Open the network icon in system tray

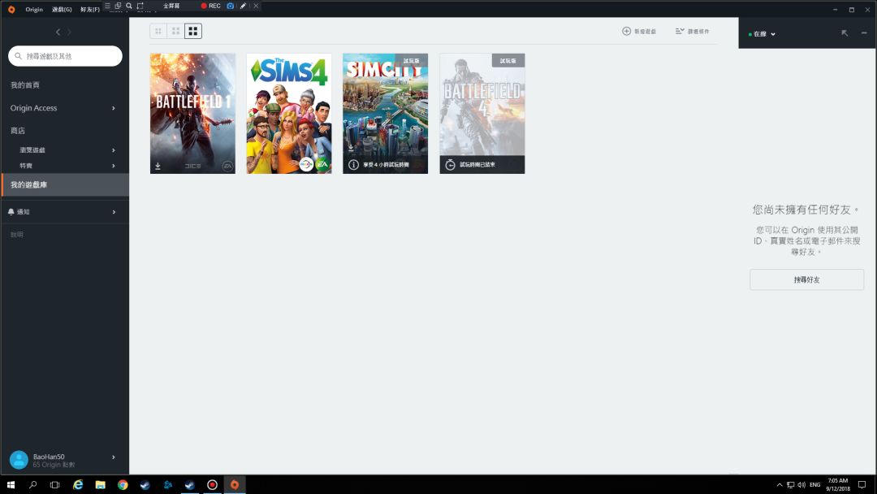pos(790,484)
